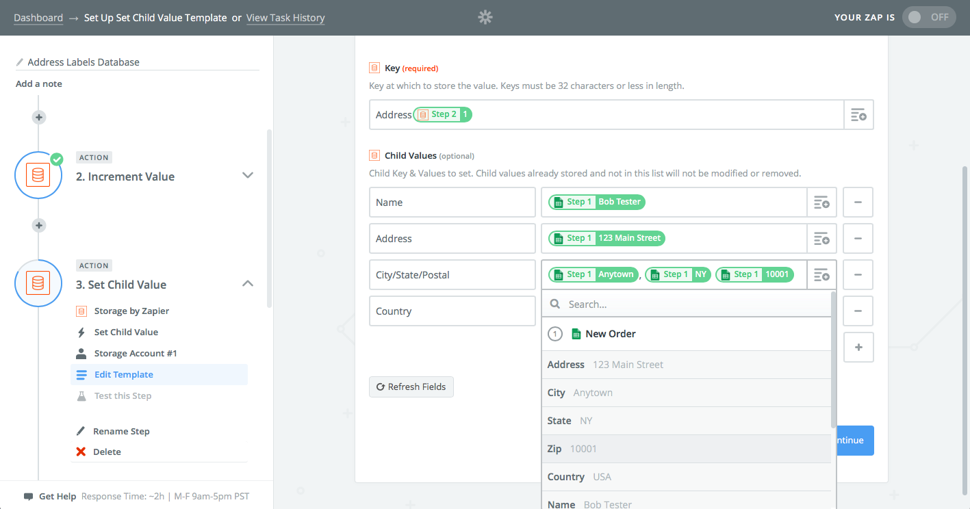The height and width of the screenshot is (509, 970).
Task: Add a new child value row
Action: pyautogui.click(x=858, y=348)
